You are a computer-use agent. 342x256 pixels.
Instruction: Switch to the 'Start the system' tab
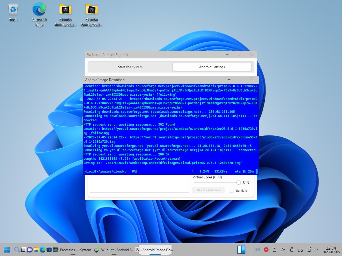pos(130,67)
